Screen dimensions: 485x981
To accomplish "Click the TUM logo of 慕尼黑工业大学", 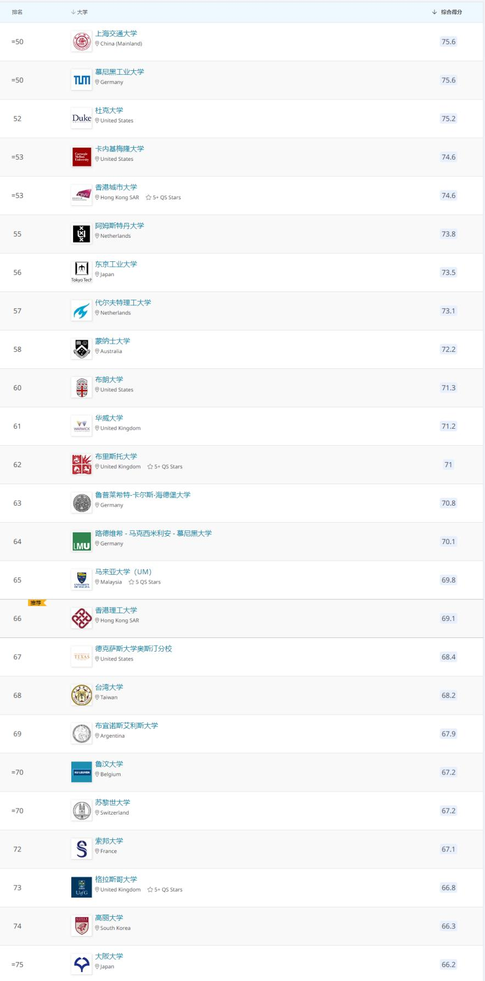I will pyautogui.click(x=82, y=80).
